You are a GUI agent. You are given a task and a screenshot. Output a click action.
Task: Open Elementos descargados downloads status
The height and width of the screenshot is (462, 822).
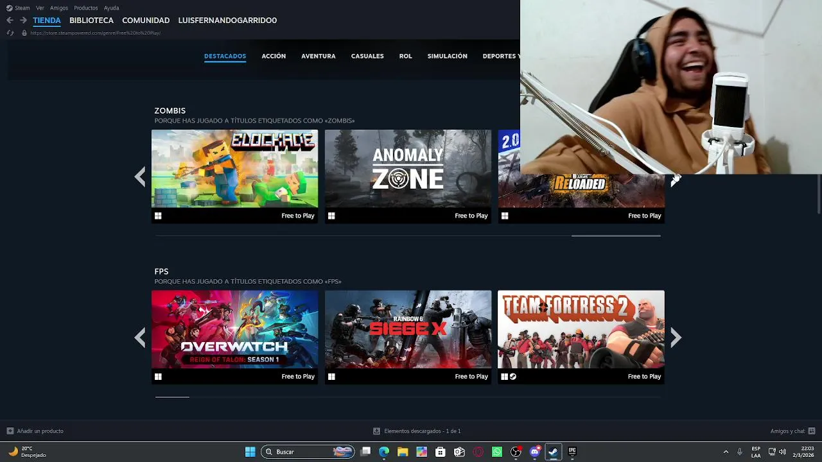pos(423,431)
